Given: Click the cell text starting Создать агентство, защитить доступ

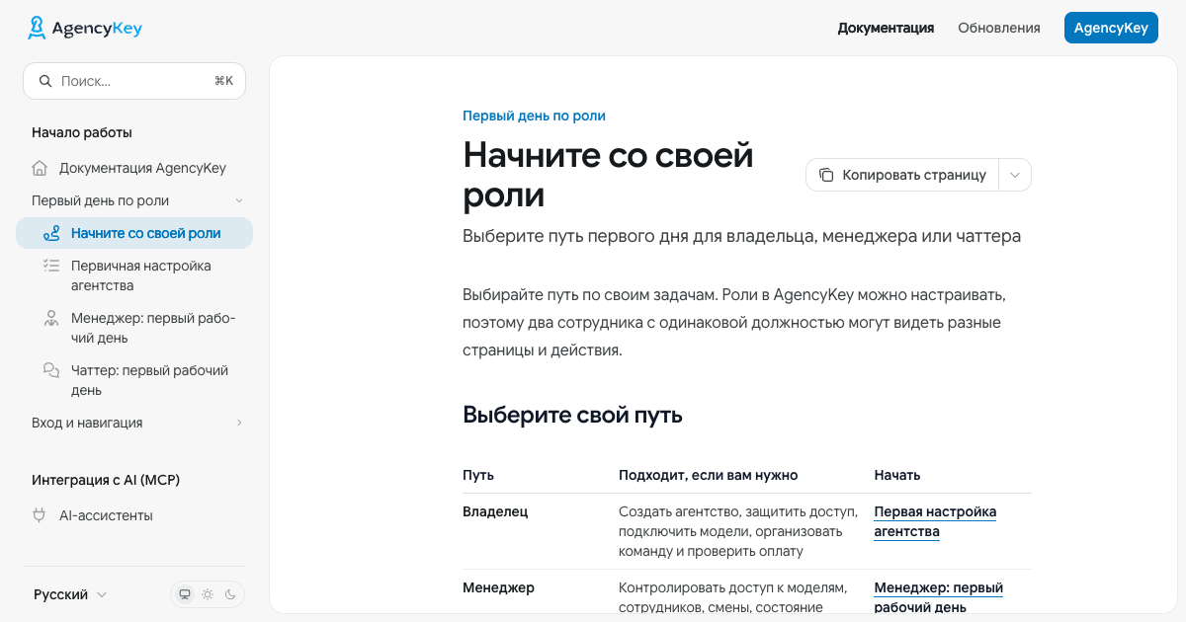Looking at the screenshot, I should pyautogui.click(x=737, y=531).
